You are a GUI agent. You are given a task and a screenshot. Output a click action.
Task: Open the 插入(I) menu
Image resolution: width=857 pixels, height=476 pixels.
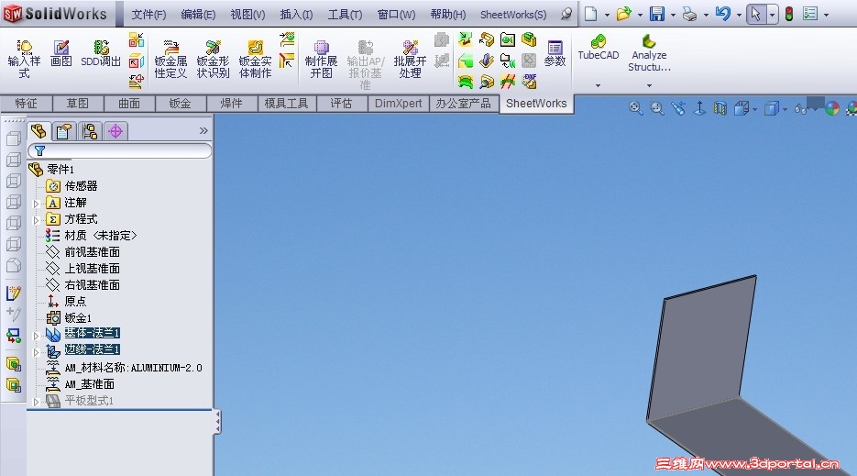click(x=296, y=15)
